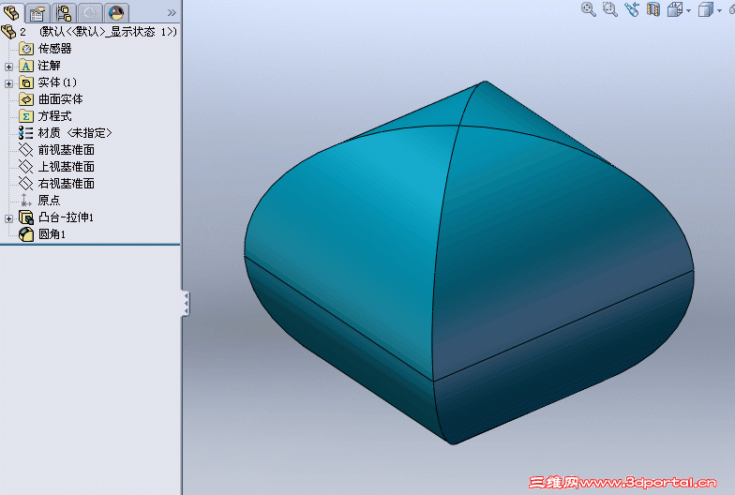This screenshot has height=495, width=735.
Task: Click the 注解 annotations A icon
Action: pos(26,66)
